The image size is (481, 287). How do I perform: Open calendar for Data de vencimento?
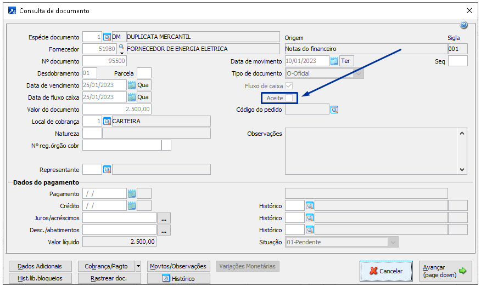click(132, 85)
